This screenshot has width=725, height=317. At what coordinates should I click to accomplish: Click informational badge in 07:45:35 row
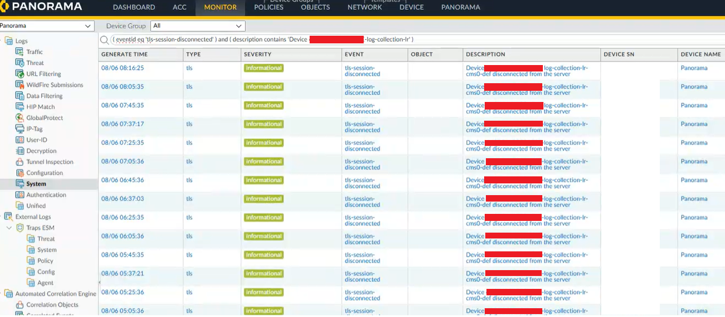[x=264, y=105]
